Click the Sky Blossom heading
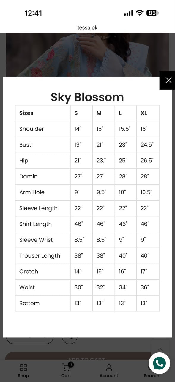Image resolution: width=175 pixels, height=382 pixels. coord(87,97)
